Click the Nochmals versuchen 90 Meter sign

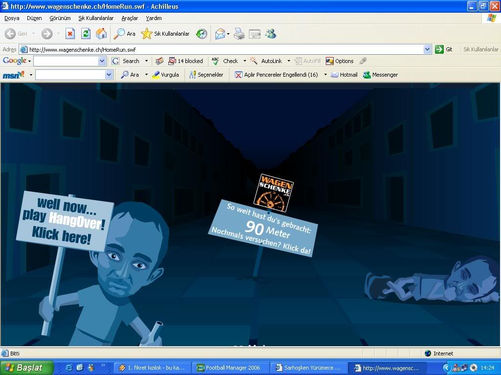[263, 229]
